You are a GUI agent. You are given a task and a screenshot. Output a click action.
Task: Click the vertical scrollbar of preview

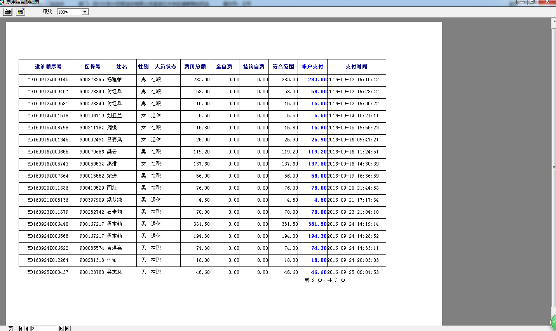click(x=554, y=167)
